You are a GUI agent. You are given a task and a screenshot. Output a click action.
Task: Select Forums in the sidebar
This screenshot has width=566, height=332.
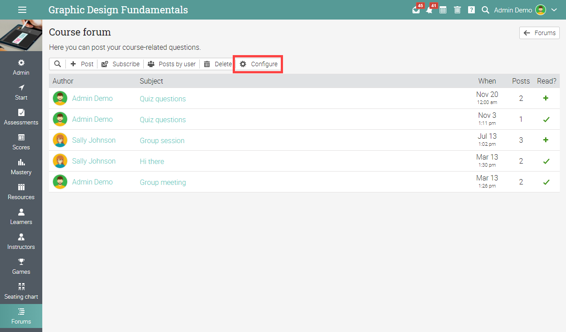(21, 316)
